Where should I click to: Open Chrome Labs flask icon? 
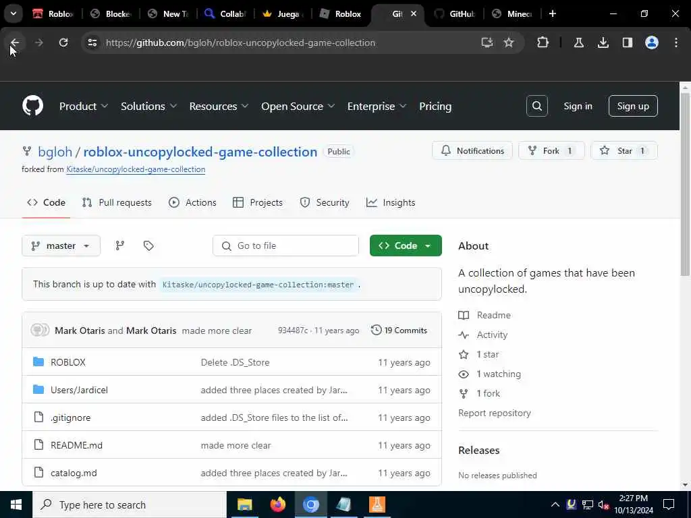pos(578,42)
